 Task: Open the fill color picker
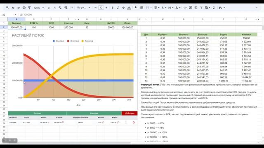136,7
